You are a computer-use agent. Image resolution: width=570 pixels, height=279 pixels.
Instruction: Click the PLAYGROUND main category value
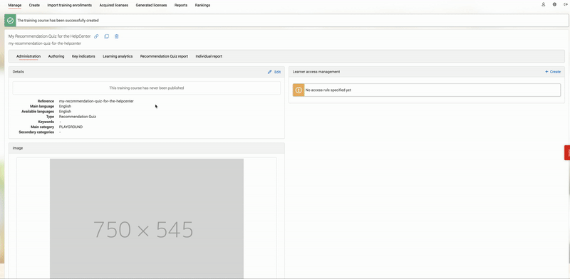[71, 127]
